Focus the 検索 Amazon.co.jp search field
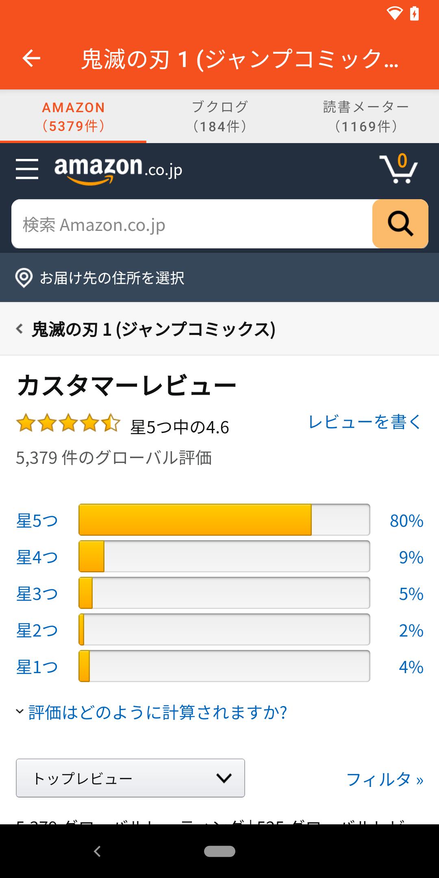Screen dimensions: 439x878 (x=192, y=224)
